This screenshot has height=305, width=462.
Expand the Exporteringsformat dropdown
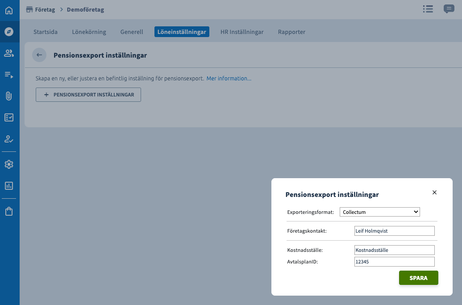(x=380, y=212)
